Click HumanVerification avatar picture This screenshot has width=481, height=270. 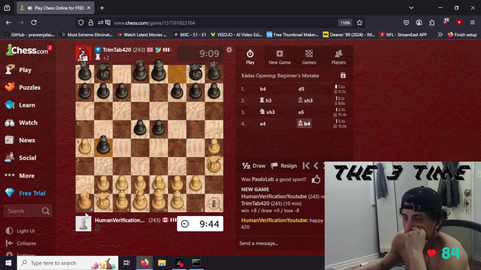tap(83, 223)
